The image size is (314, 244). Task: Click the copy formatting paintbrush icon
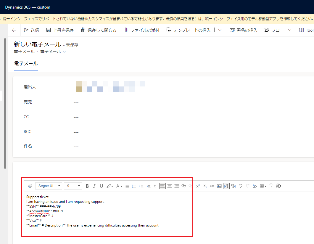pos(30,186)
